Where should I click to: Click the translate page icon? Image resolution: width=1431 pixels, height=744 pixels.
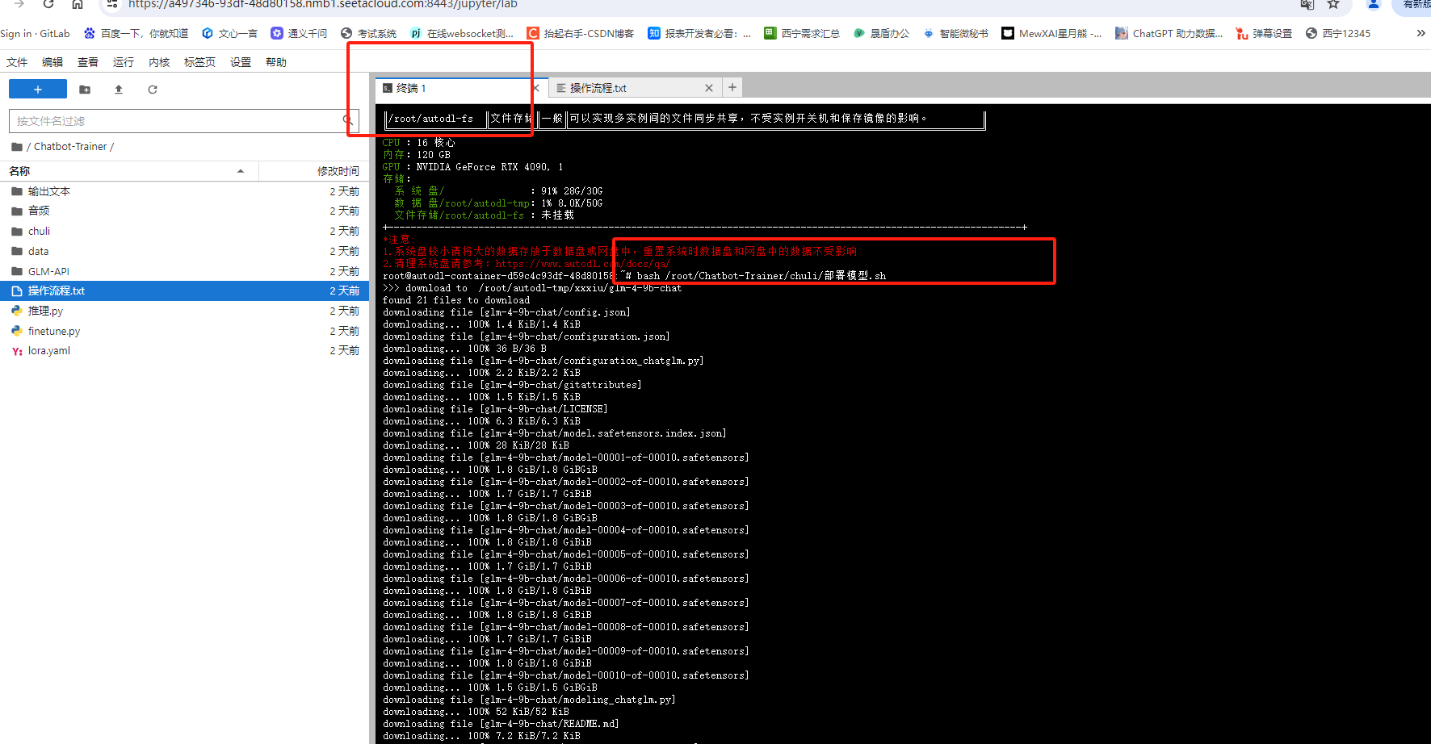point(1307,4)
